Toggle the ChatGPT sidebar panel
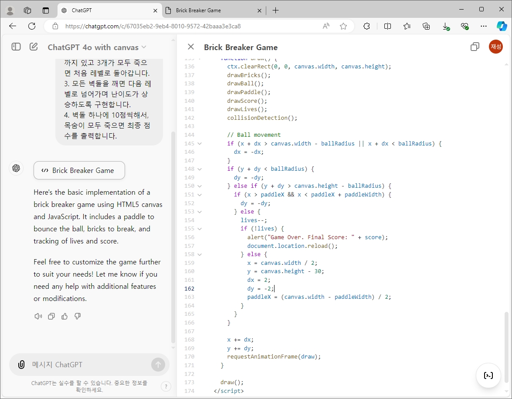This screenshot has height=399, width=512. pos(16,47)
